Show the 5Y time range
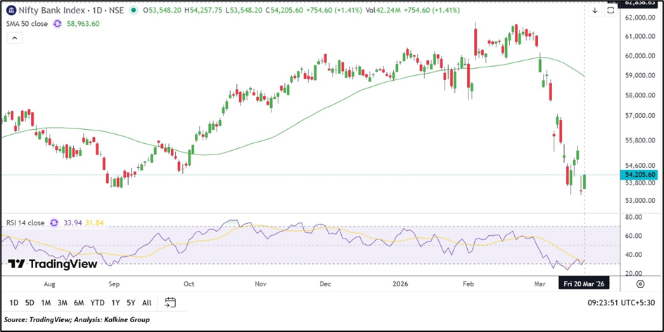This screenshot has width=664, height=332. coord(131,303)
